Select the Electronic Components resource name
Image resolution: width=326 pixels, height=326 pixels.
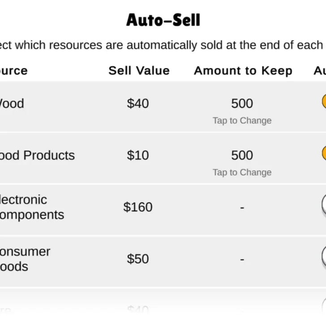click(31, 207)
